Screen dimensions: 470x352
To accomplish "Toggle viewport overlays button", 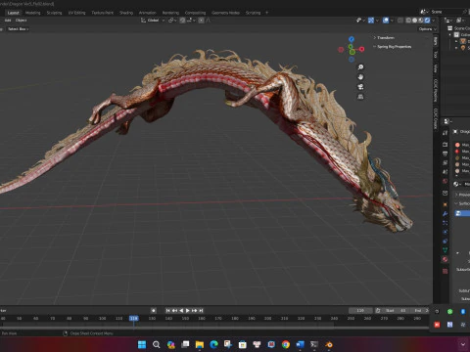I will pyautogui.click(x=386, y=21).
